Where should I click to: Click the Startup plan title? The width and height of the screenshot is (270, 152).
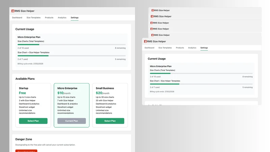tap(23, 88)
